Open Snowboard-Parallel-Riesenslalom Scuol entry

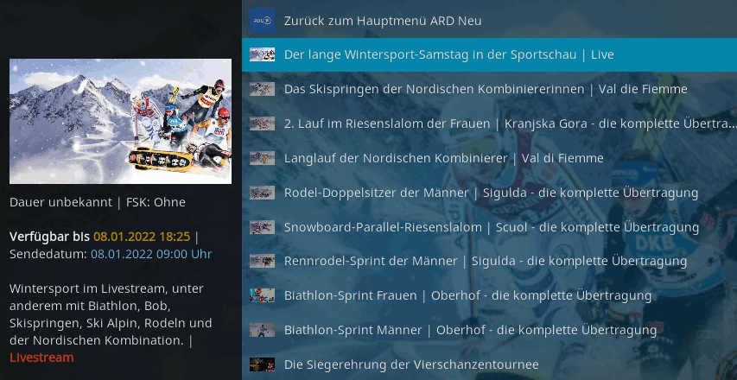489,227
